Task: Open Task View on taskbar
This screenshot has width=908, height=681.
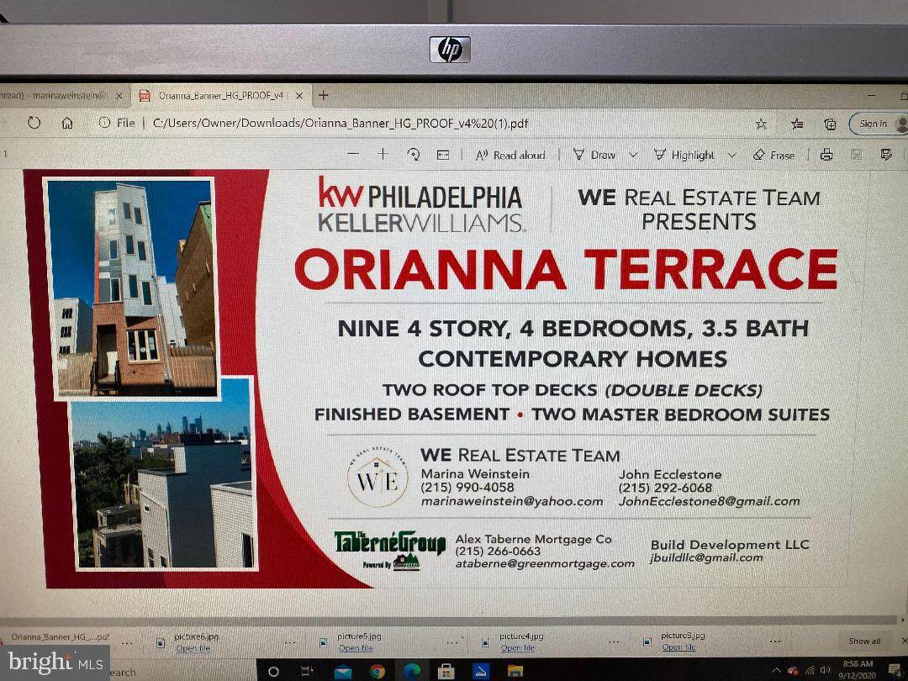Action: coord(306,672)
